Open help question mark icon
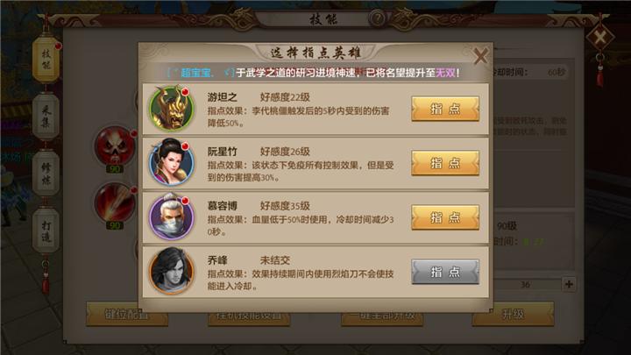This screenshot has height=355, width=631. [378, 18]
